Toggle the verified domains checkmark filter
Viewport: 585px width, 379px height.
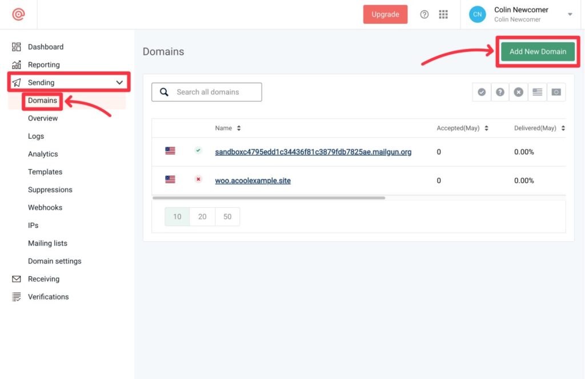pos(482,92)
